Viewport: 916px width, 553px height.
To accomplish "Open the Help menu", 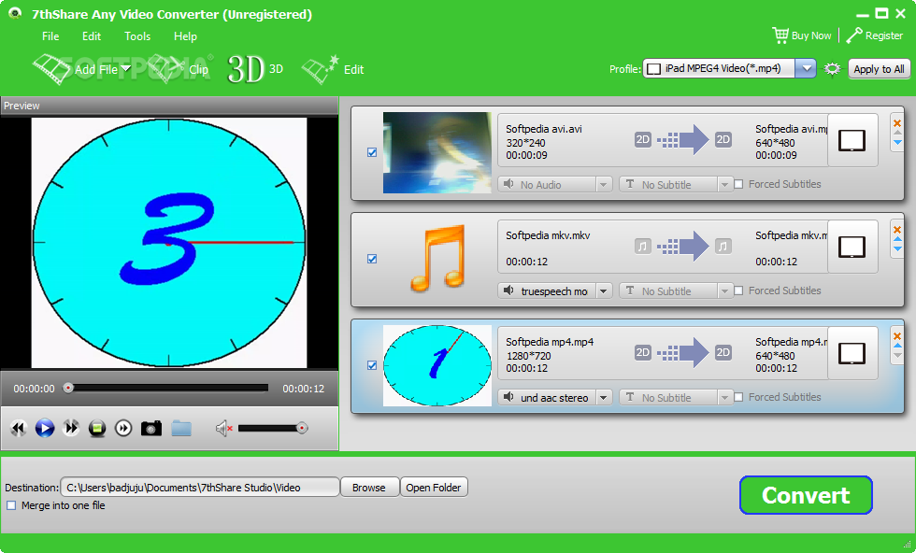I will point(185,36).
